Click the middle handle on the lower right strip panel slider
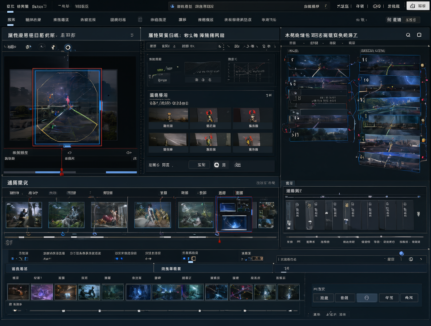The height and width of the screenshot is (326, 431). pyautogui.click(x=357, y=237)
